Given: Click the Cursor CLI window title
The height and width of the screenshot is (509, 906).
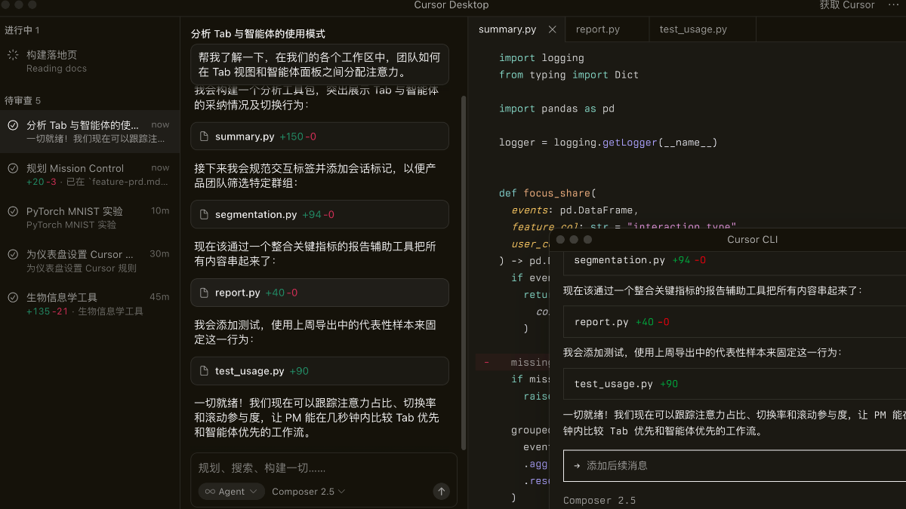Looking at the screenshot, I should [x=752, y=240].
